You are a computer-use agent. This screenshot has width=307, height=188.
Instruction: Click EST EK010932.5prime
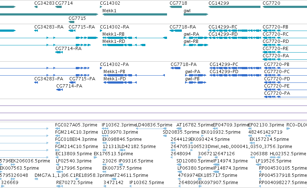[x=221, y=132]
